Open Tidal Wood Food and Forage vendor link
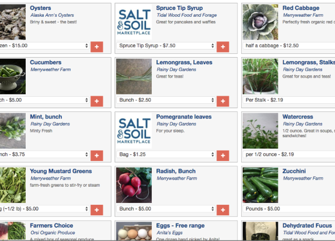Screen dimensions: 335x241 click(x=186, y=15)
